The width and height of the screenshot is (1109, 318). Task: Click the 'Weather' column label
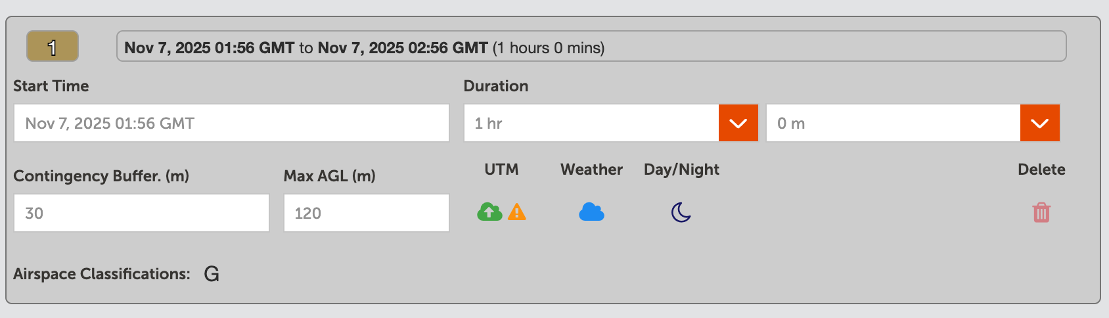pyautogui.click(x=591, y=170)
